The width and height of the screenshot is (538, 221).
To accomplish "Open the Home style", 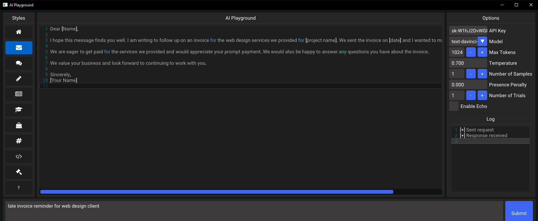I will [x=19, y=32].
